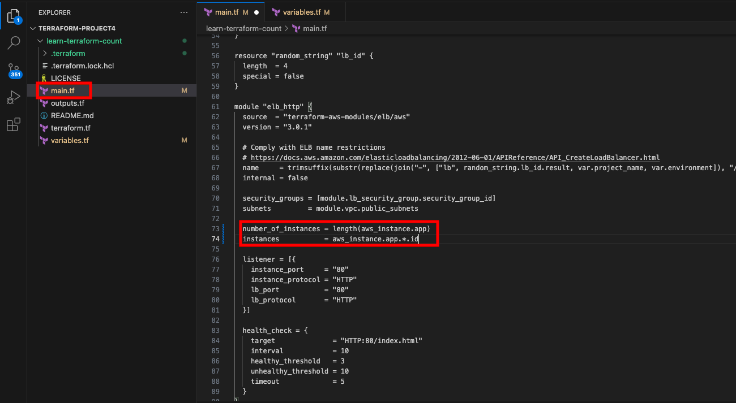Viewport: 736px width, 403px height.
Task: Open the AWS CreateLoadBalancer docs URL
Action: (x=455, y=158)
